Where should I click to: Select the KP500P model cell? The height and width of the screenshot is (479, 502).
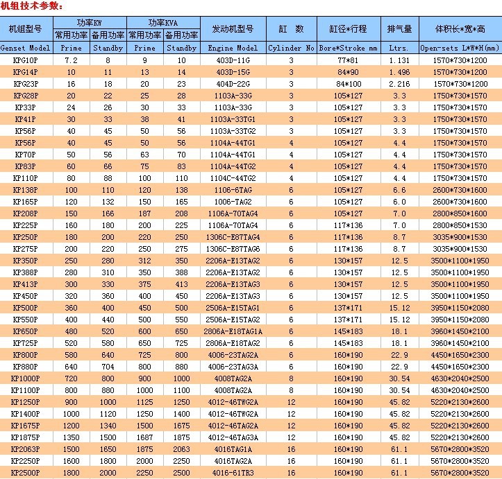click(26, 308)
